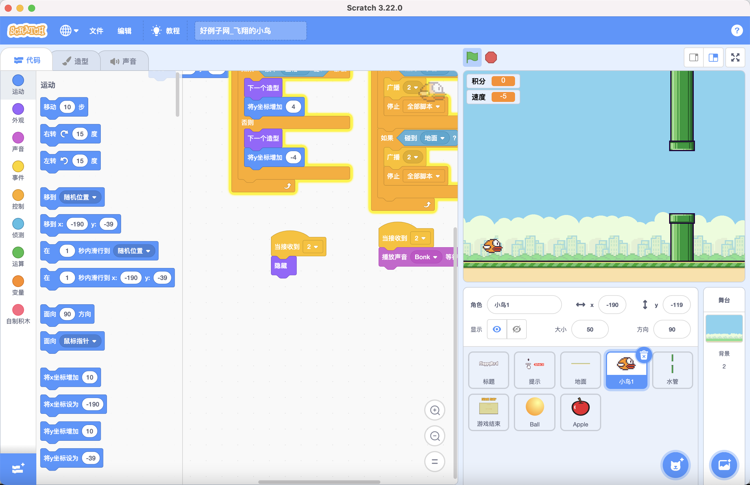Stop the project with red stop button
The height and width of the screenshot is (485, 750).
click(x=491, y=58)
